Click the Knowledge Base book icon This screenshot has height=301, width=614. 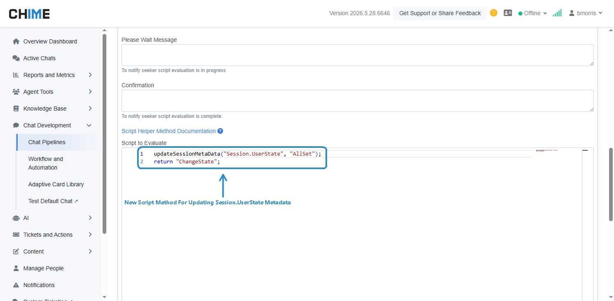pos(16,109)
